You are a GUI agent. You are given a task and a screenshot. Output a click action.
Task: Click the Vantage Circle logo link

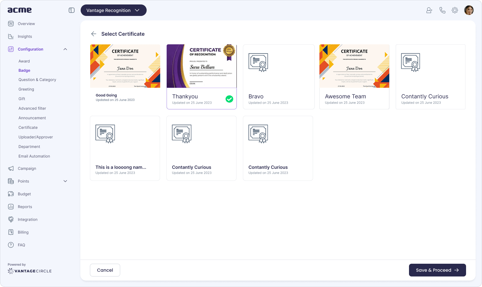point(30,271)
